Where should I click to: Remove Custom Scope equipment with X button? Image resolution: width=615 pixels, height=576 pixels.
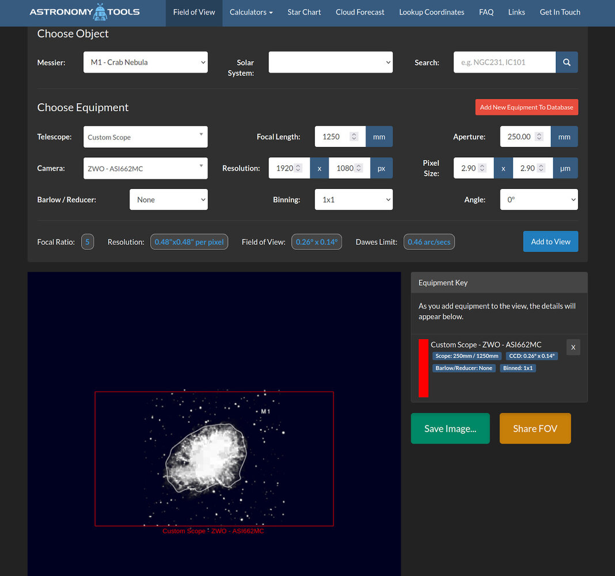point(573,347)
